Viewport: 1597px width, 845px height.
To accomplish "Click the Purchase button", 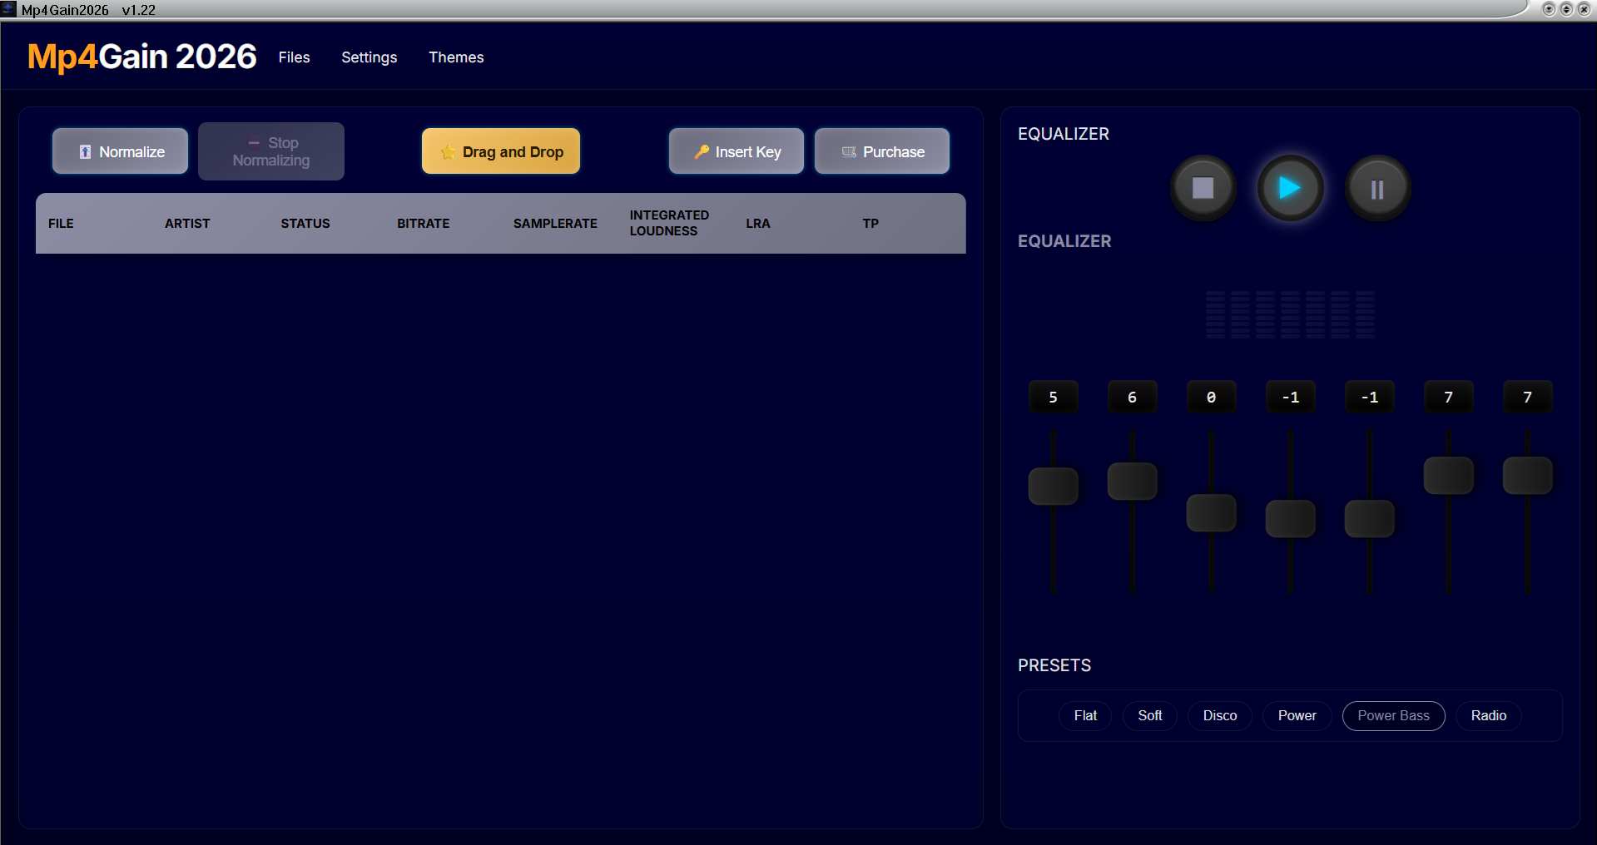I will tap(882, 151).
